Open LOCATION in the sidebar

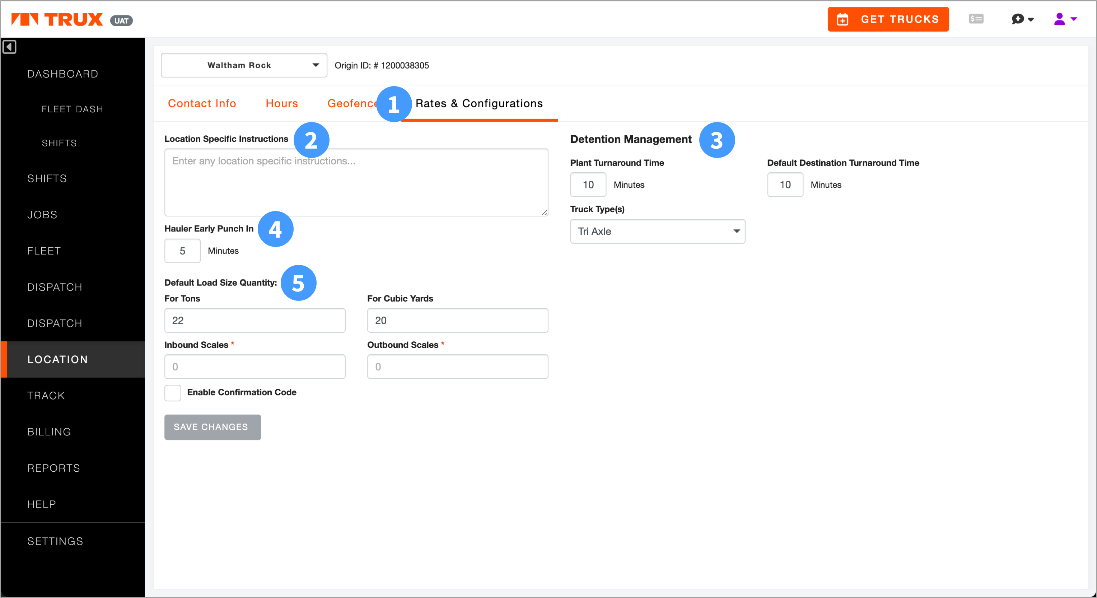73,359
